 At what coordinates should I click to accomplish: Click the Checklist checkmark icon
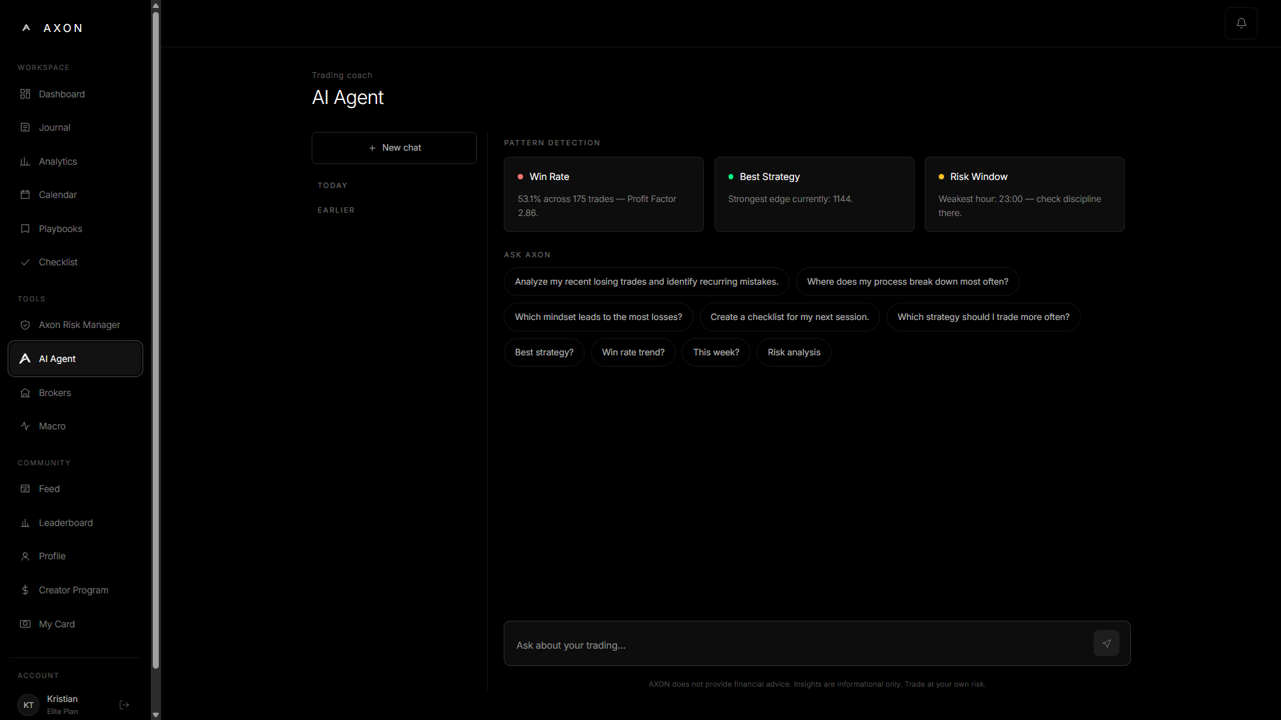click(25, 262)
